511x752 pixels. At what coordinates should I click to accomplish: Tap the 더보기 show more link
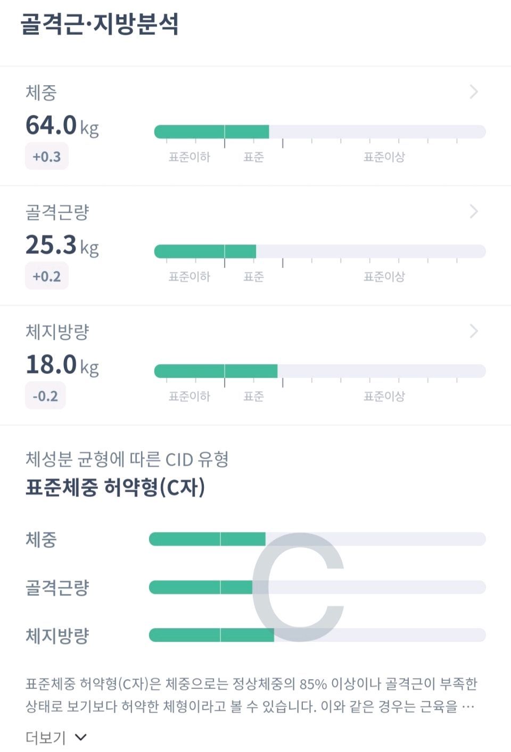[46, 738]
